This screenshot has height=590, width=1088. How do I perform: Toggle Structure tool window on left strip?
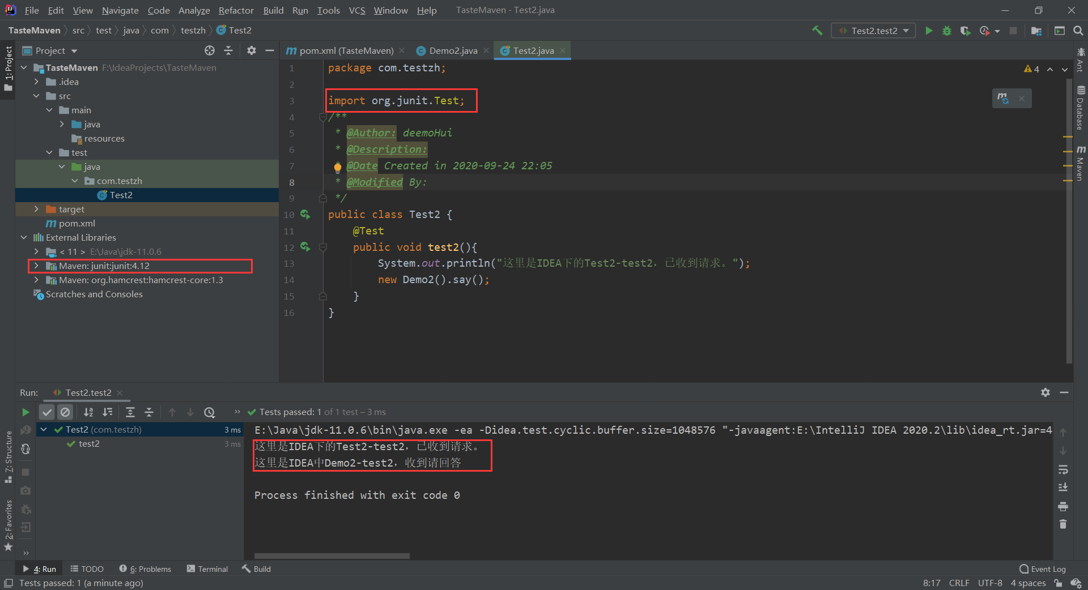click(8, 457)
